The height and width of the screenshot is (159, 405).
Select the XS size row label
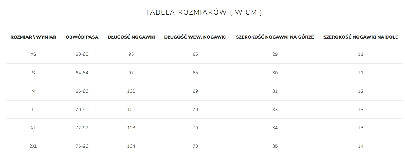pyautogui.click(x=33, y=54)
